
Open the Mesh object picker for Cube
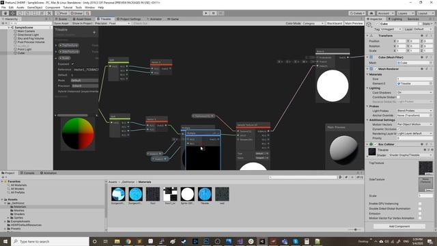click(431, 63)
